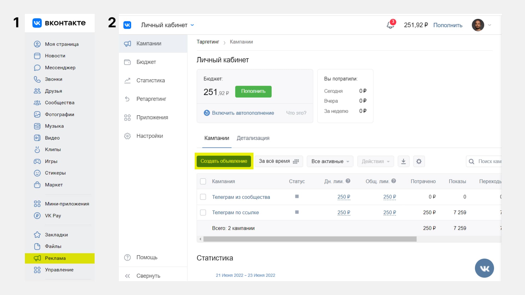Viewport: 525px width, 295px height.
Task: Toggle select-all checkbox in table header
Action: coord(203,181)
